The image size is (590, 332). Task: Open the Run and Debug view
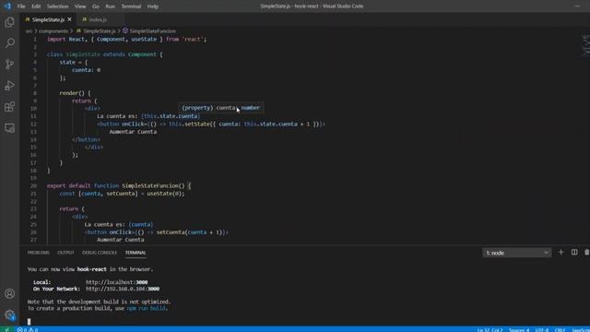(10, 86)
